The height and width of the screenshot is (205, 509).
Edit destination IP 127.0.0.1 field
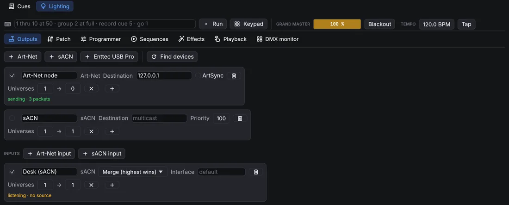pyautogui.click(x=164, y=75)
